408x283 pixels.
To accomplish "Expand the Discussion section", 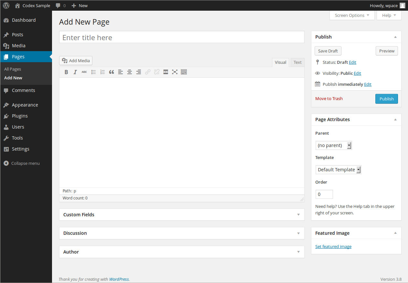I will (x=298, y=233).
